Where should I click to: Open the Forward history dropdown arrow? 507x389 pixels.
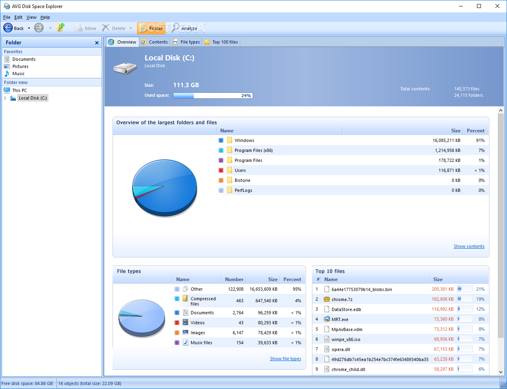[x=50, y=28]
